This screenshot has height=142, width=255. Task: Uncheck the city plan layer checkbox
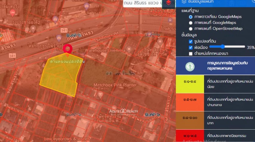coord(191,48)
